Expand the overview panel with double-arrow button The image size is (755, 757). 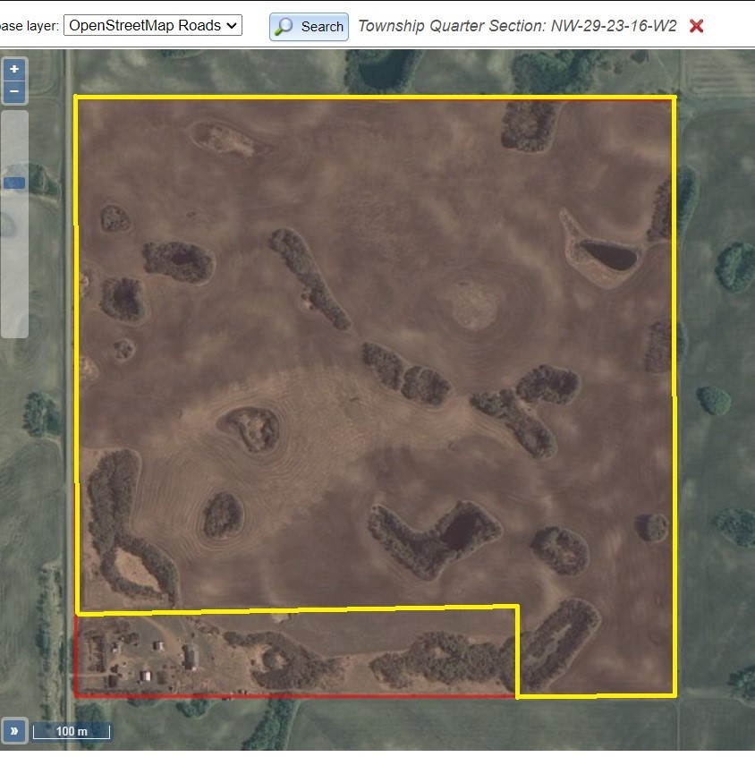14,730
